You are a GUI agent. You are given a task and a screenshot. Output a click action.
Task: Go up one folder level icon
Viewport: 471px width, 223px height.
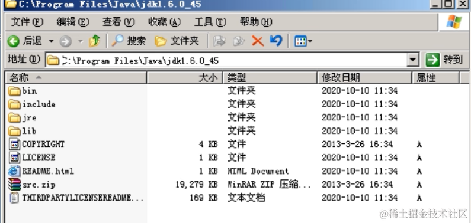95,41
